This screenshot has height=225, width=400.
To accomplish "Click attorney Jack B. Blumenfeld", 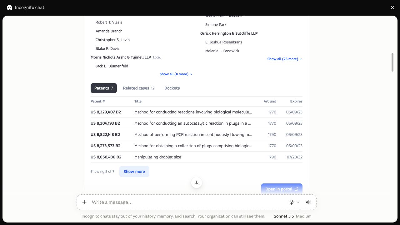I will pos(112,66).
